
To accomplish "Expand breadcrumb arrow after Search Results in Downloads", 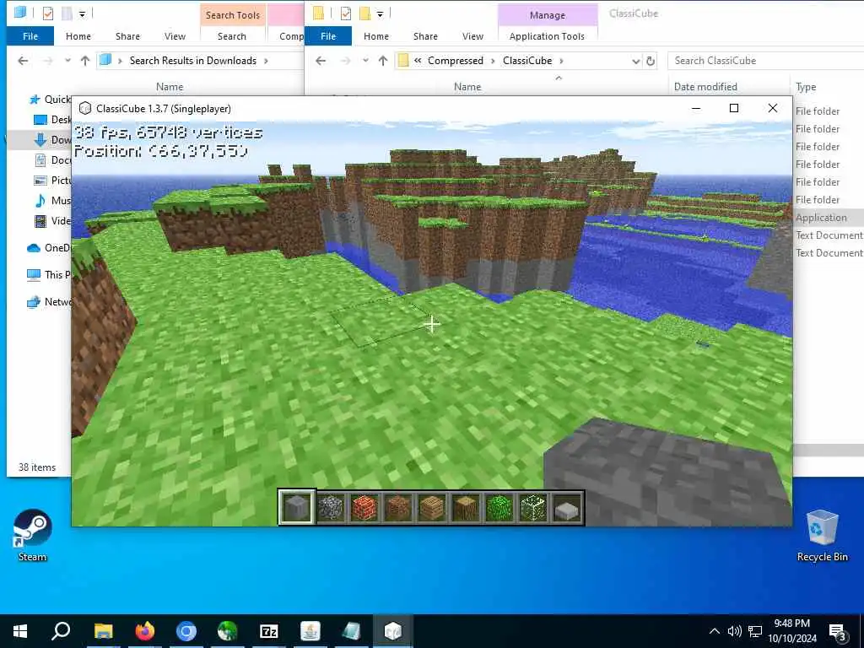I will pyautogui.click(x=266, y=61).
